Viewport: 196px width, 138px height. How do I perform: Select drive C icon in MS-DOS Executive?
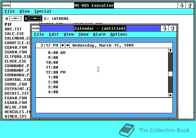click(33, 18)
